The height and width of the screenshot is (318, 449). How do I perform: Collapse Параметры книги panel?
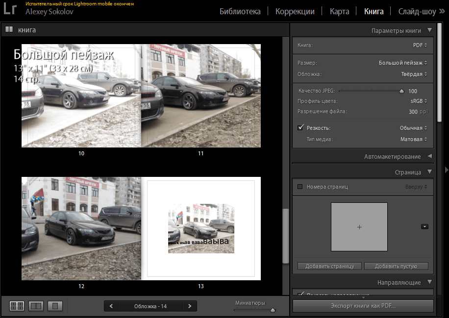[429, 30]
